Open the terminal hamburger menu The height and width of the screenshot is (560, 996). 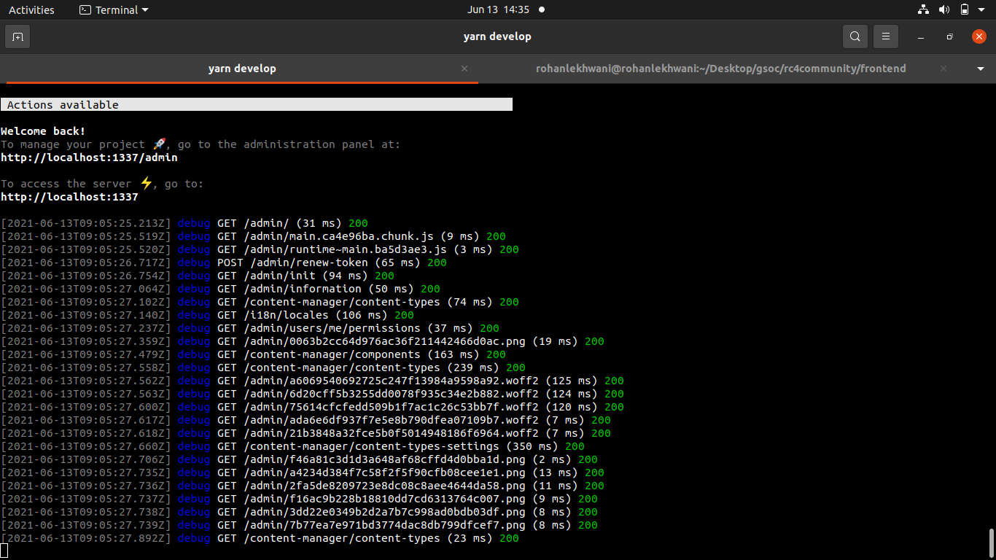pos(886,36)
